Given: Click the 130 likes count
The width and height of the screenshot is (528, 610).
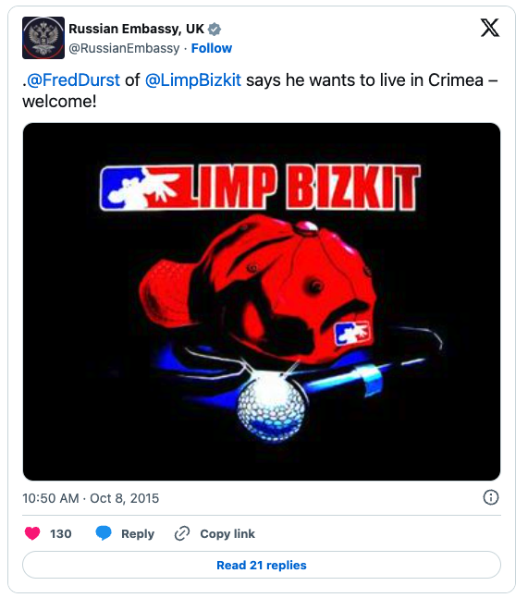Looking at the screenshot, I should pos(61,534).
